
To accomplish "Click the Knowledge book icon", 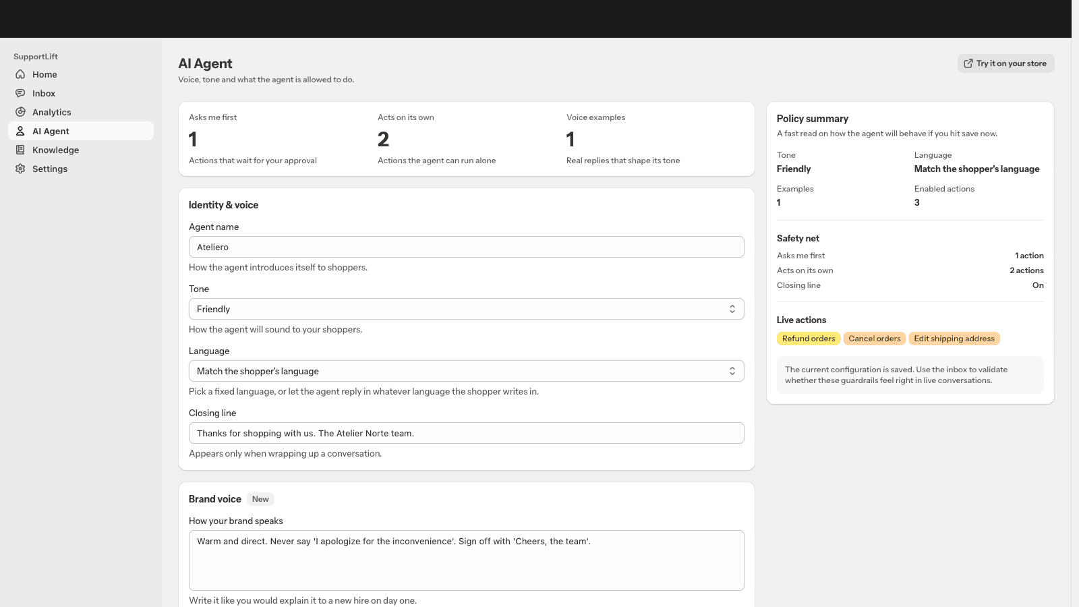I will coord(20,150).
